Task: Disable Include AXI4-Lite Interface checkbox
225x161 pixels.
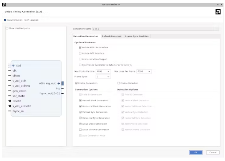Action: click(80, 48)
